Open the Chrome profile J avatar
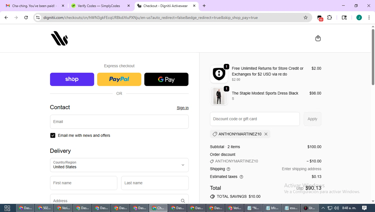The height and width of the screenshot is (212, 375). (359, 18)
